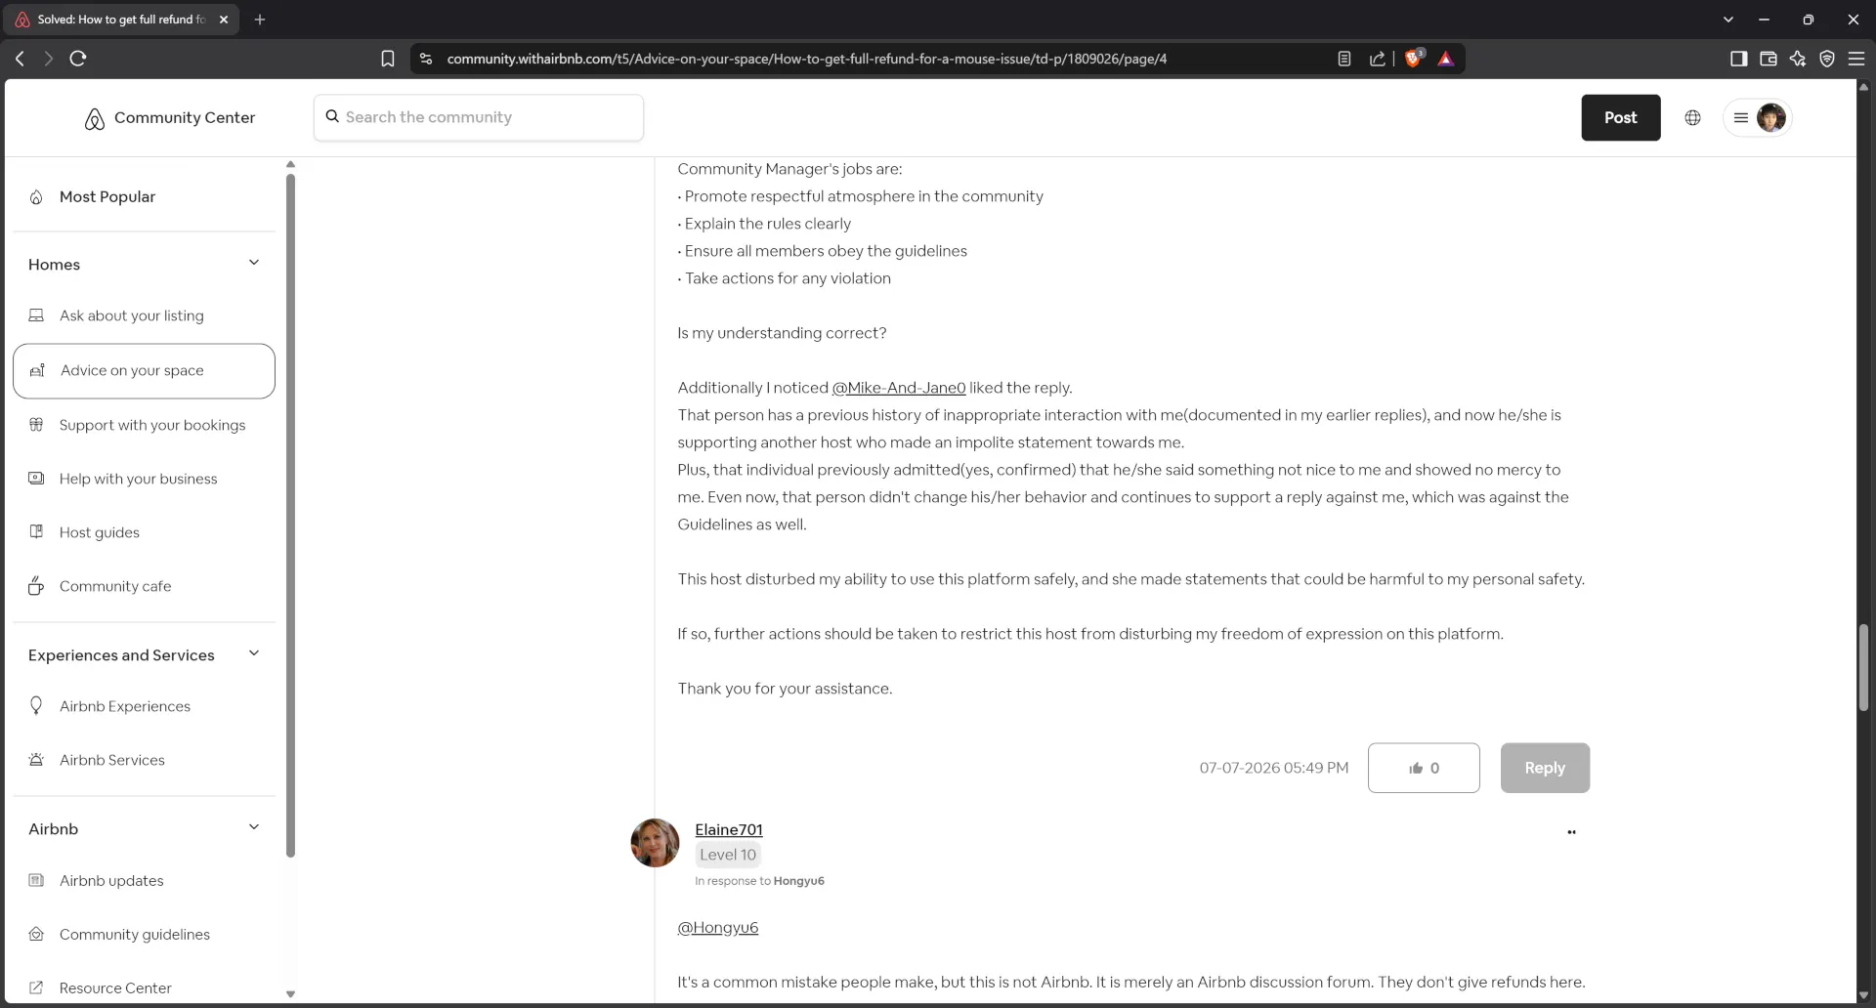Collapse the Homes section chevron
The width and height of the screenshot is (1876, 1008).
click(x=254, y=263)
